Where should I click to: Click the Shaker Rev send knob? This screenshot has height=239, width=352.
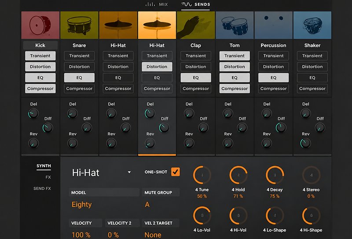305,143
